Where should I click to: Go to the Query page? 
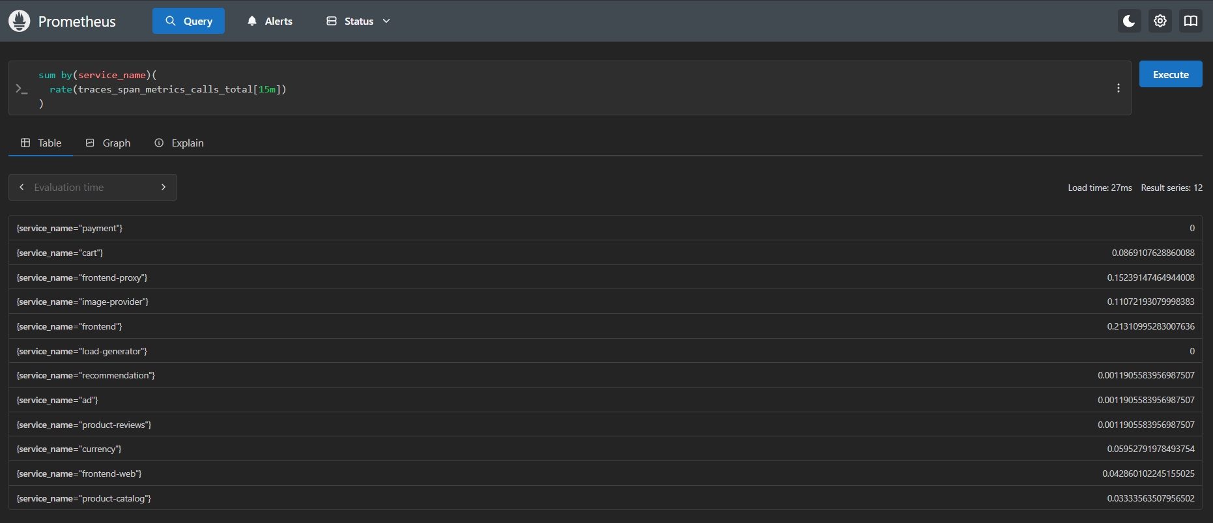(x=188, y=21)
